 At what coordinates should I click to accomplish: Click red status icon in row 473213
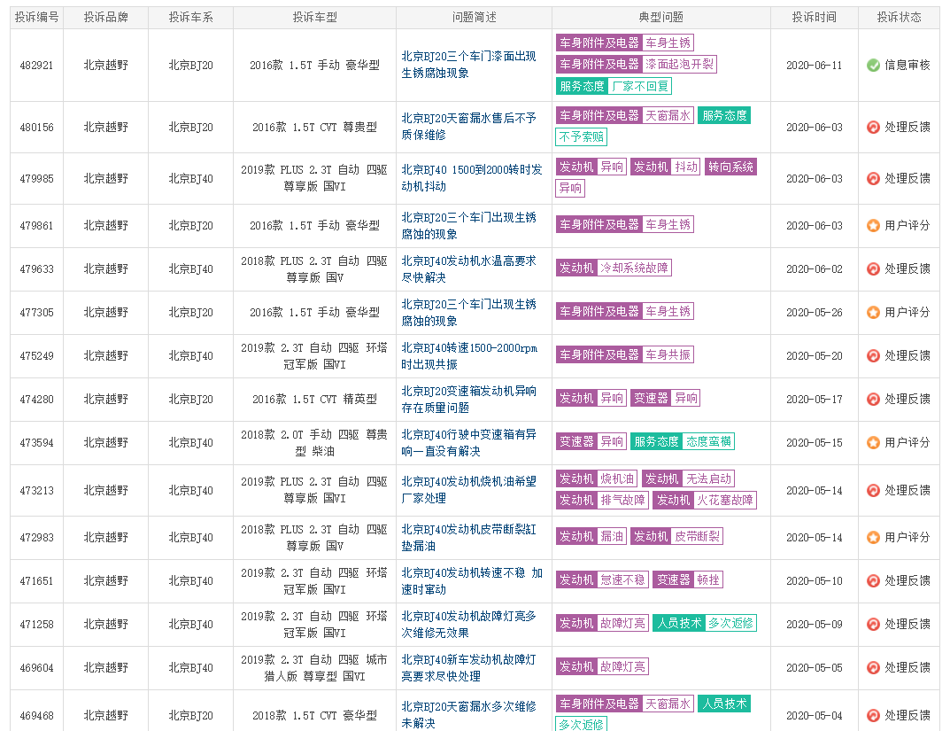[873, 490]
